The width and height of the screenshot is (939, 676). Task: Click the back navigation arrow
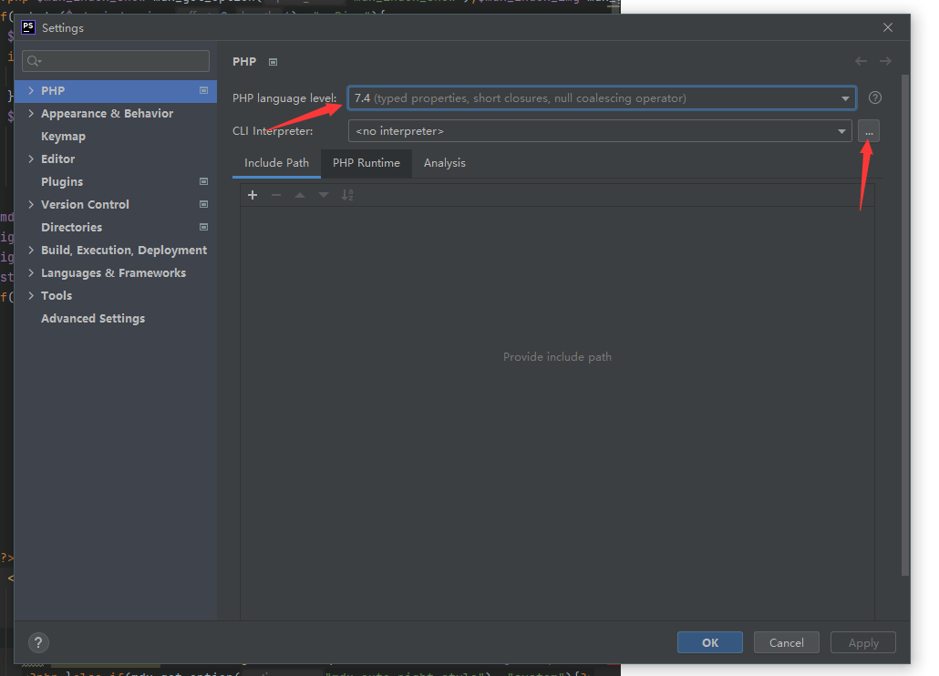tap(860, 61)
